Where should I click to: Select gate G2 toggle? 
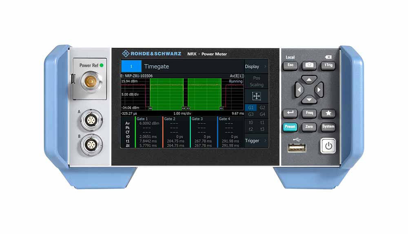click(262, 108)
